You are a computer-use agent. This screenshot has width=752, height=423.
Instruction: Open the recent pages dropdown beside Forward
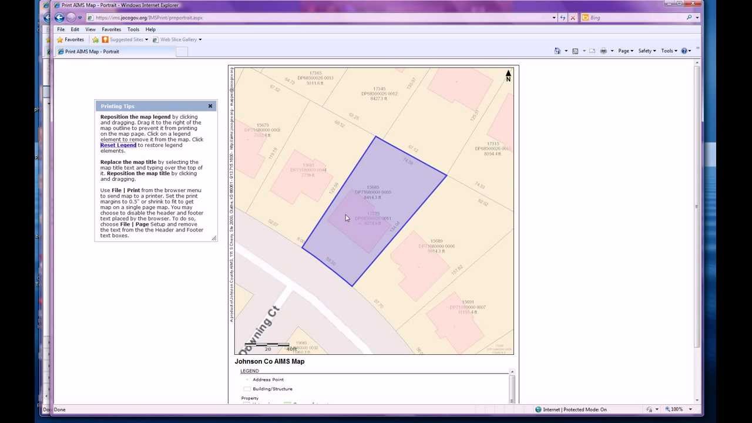[80, 18]
